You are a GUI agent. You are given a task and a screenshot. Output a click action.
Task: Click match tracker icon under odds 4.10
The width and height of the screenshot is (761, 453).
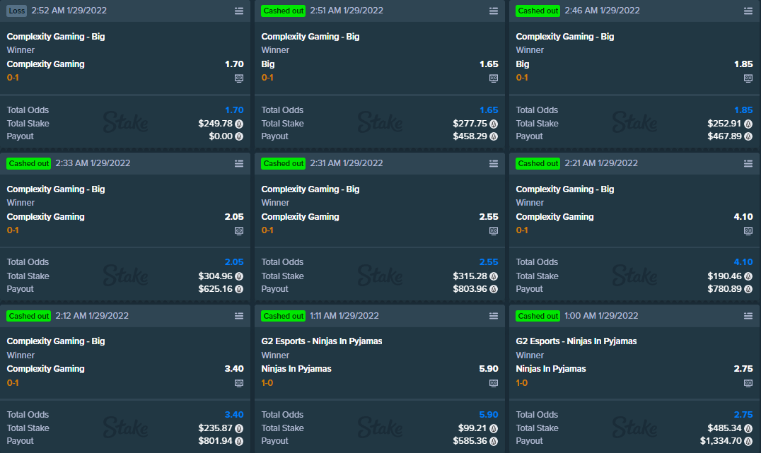(748, 231)
